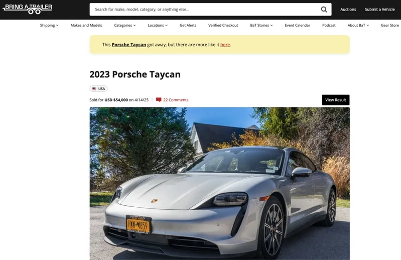The height and width of the screenshot is (260, 401).
Task: Select Get Alerts in navigation
Action: [x=188, y=25]
